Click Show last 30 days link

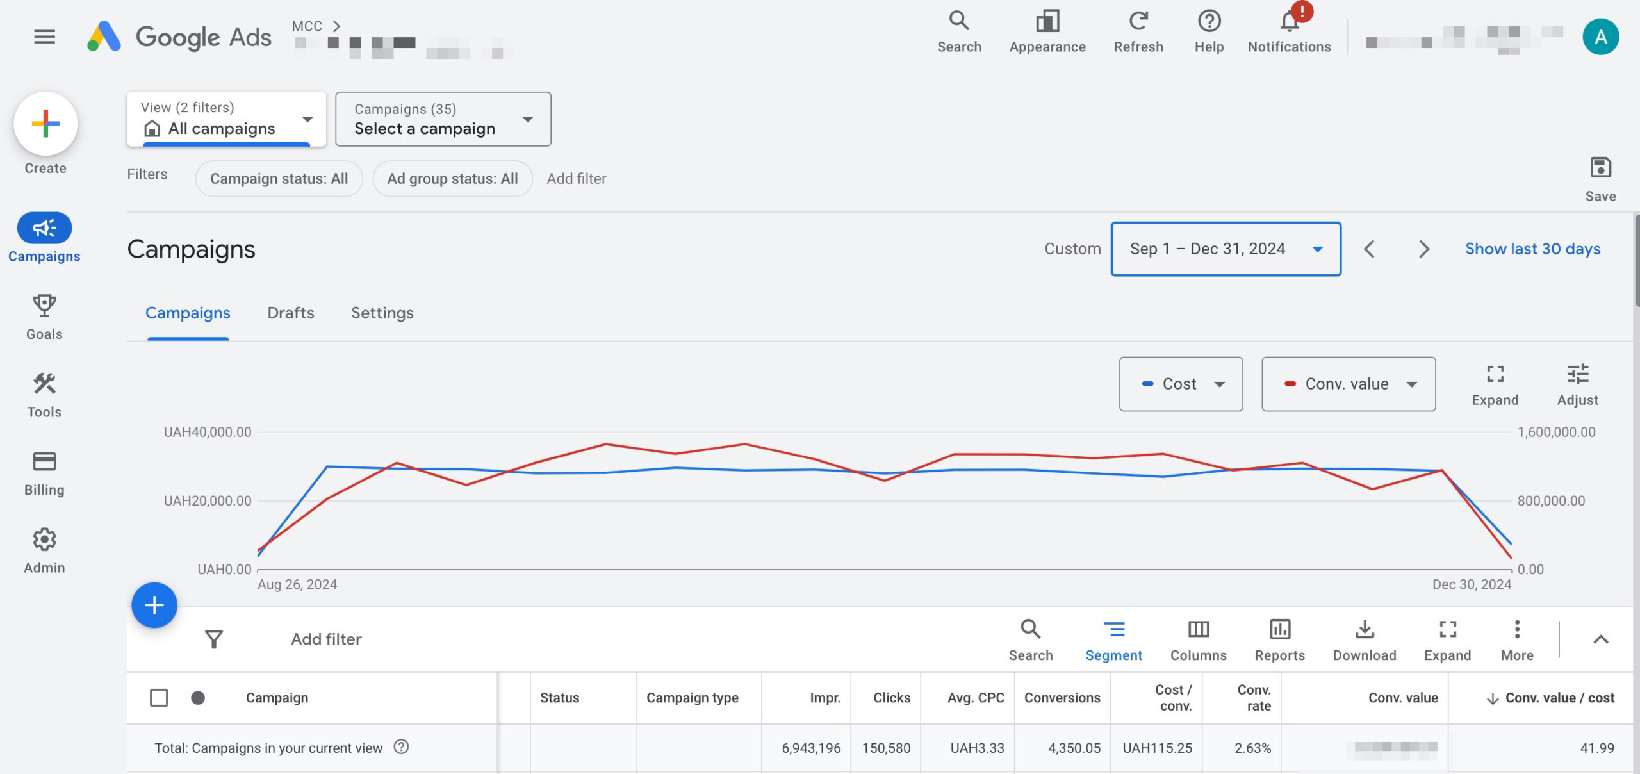pos(1532,249)
